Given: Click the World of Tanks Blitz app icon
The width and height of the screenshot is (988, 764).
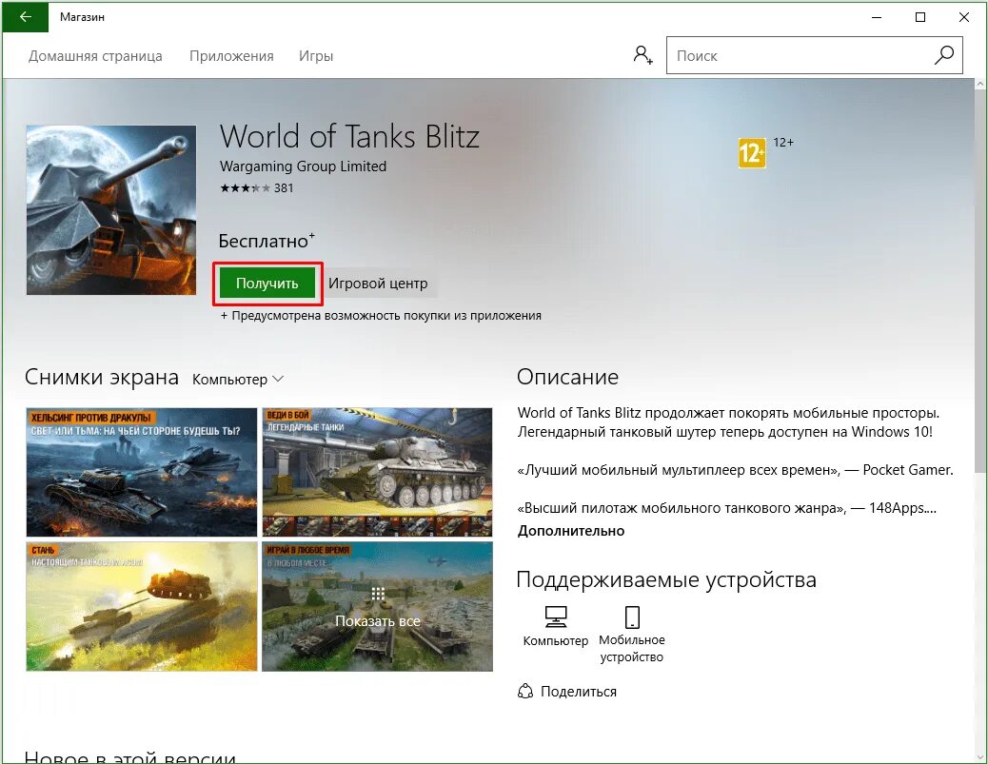Looking at the screenshot, I should [x=111, y=209].
